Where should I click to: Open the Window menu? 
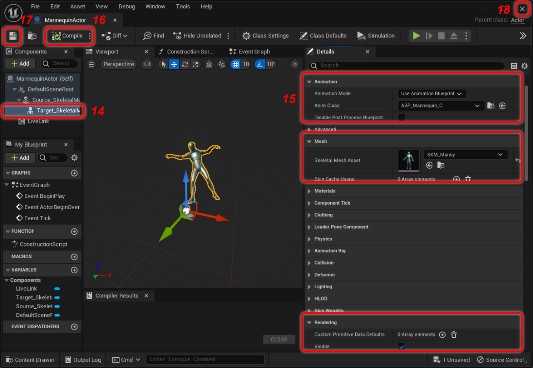coord(155,6)
